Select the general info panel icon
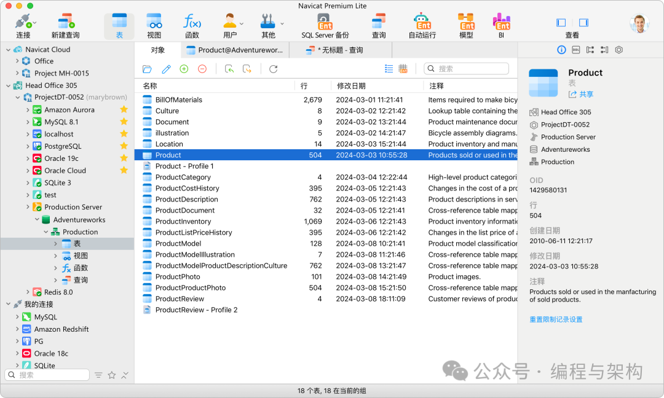 (561, 50)
